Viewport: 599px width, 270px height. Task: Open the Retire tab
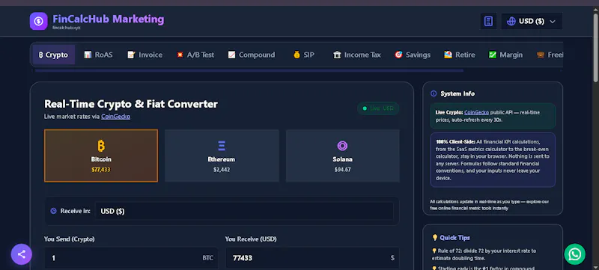point(460,55)
